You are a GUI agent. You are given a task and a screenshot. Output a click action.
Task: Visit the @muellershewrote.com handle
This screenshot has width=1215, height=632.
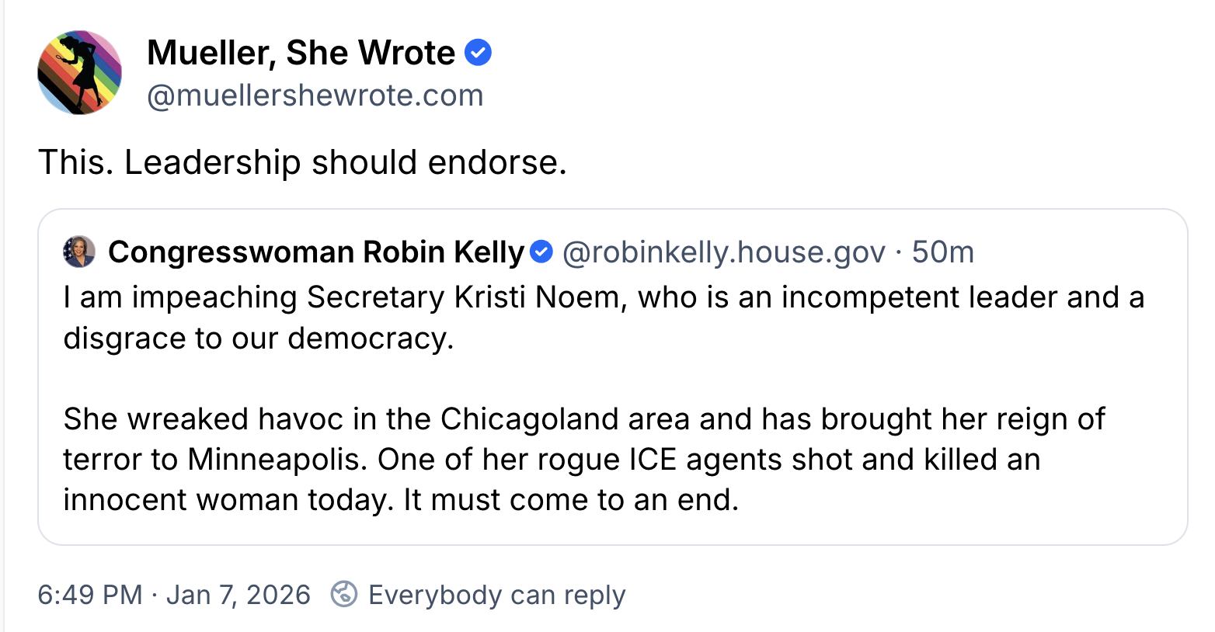point(315,95)
